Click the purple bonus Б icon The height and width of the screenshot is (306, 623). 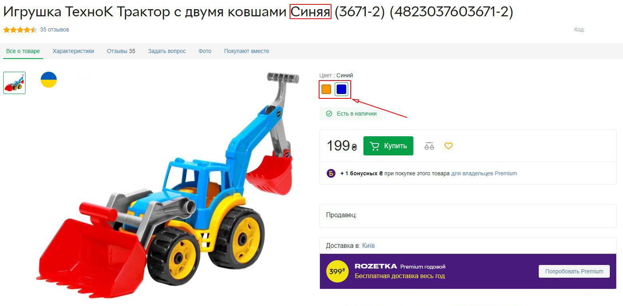[x=331, y=173]
